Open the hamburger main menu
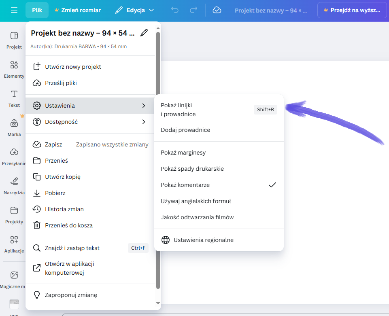 coord(14,10)
